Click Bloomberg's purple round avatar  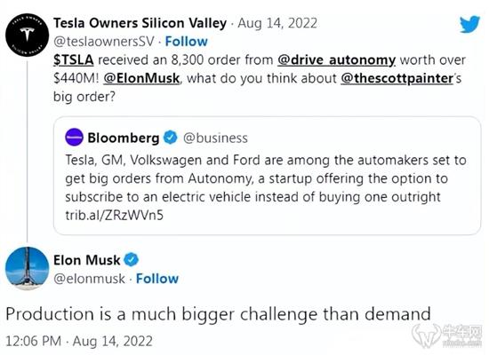pyautogui.click(x=74, y=137)
